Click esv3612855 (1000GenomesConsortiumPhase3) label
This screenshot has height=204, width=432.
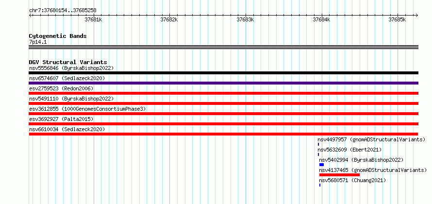point(87,109)
